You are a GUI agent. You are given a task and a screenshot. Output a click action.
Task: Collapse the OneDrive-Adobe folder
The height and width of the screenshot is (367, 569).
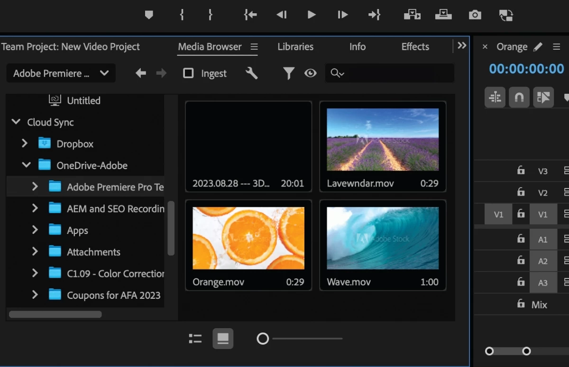click(27, 165)
